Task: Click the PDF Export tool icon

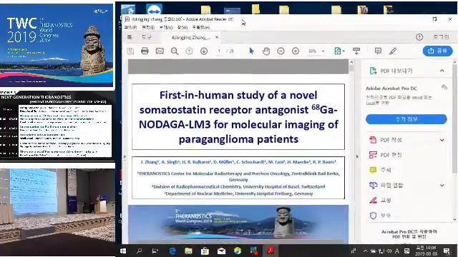Action: [373, 71]
